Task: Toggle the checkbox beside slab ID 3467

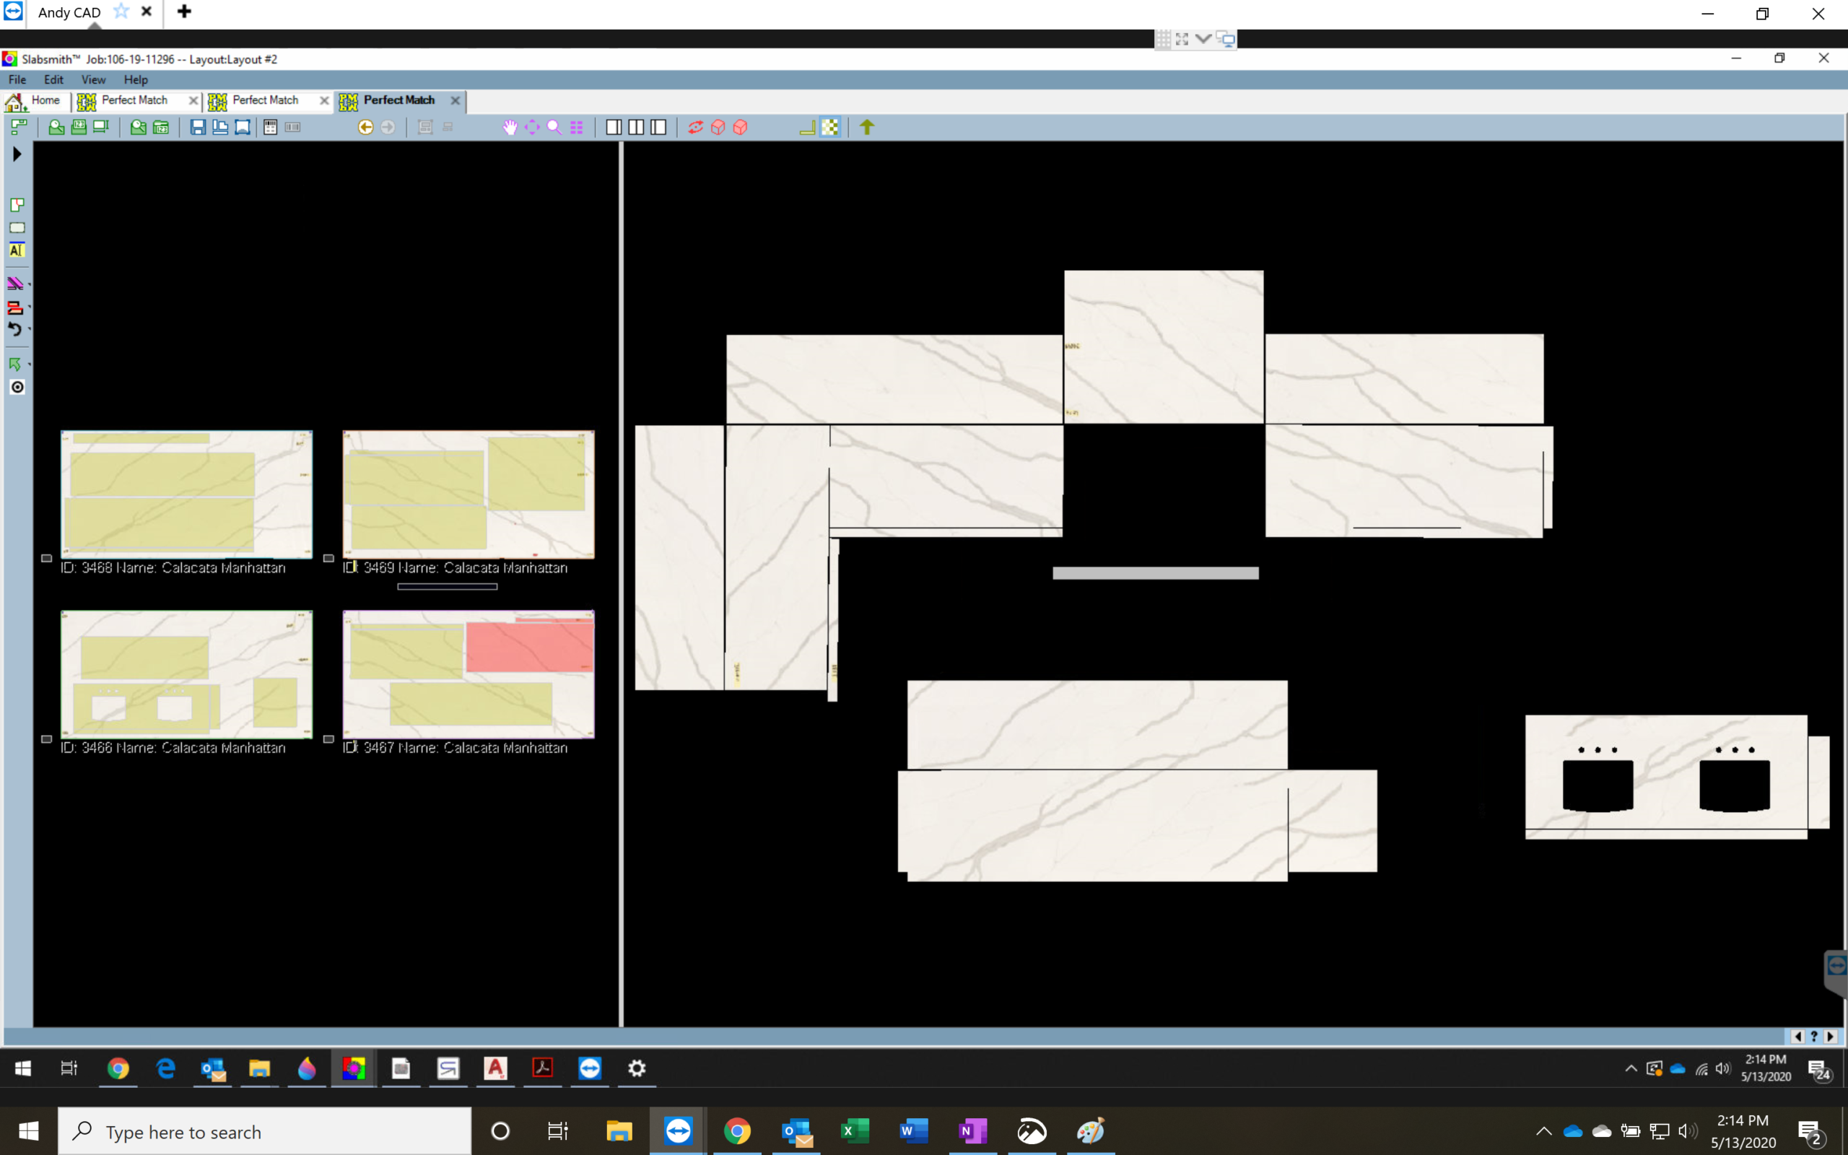Action: [x=328, y=739]
